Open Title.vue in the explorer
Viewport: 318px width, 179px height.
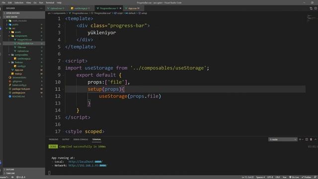(21, 47)
